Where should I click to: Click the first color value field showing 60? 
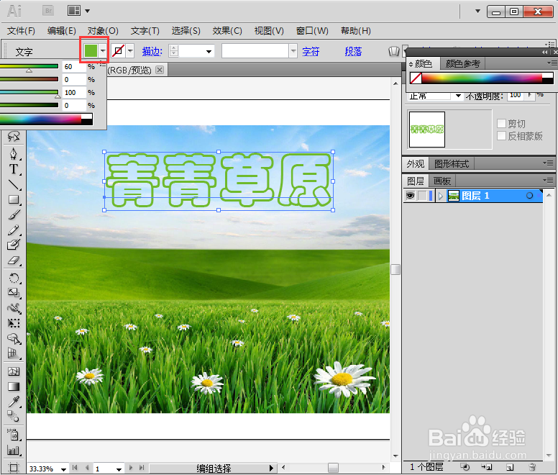coord(74,67)
